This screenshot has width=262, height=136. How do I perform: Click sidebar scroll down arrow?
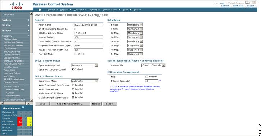tap(31, 100)
